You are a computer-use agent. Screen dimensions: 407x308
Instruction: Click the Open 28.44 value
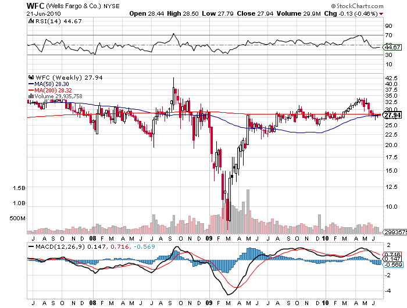(x=147, y=14)
